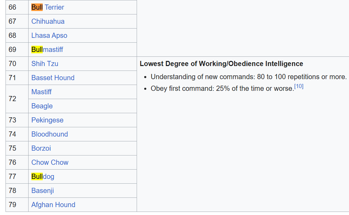Screen dimensions: 349x215
Task: Select the Shih Tzu link
Action: [45, 64]
